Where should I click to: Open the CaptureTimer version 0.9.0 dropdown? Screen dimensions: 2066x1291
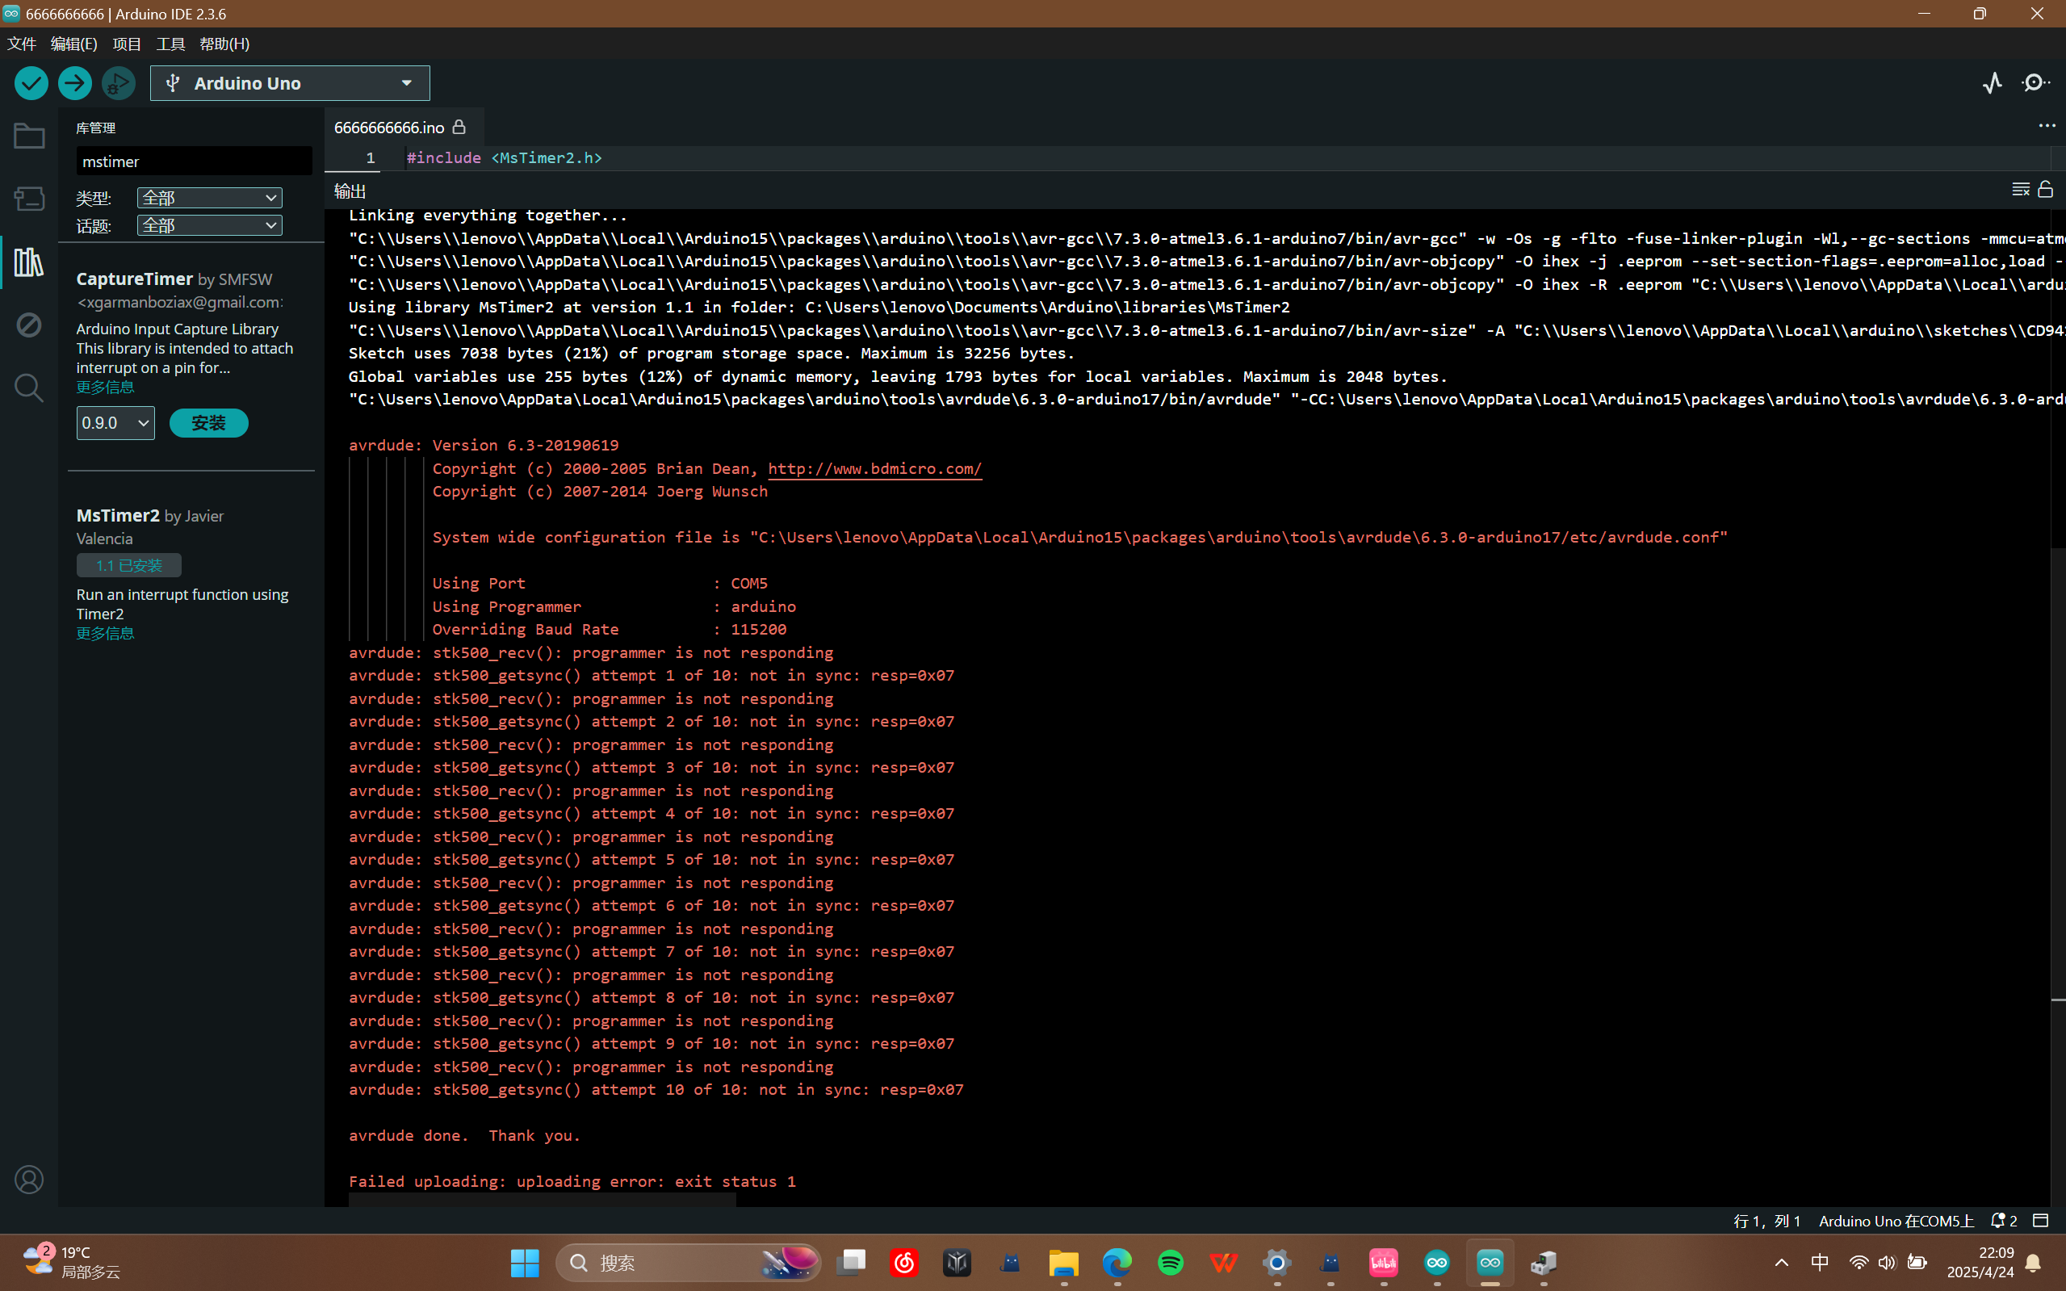point(115,422)
